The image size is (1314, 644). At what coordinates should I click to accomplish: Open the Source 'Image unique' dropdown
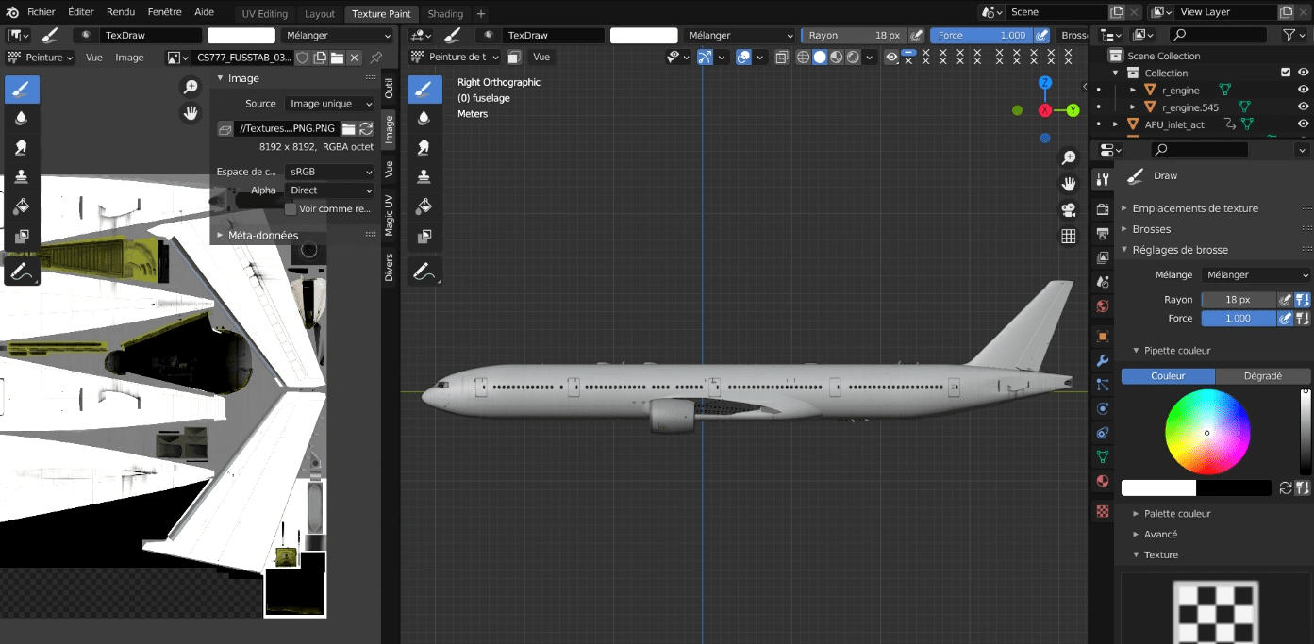tap(329, 104)
